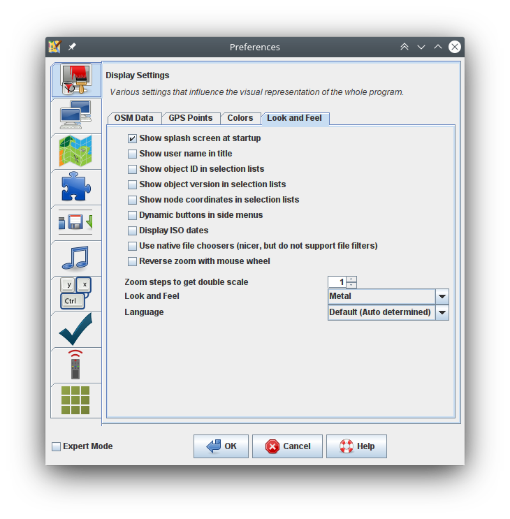Switch to the OSM Data tab

(133, 118)
